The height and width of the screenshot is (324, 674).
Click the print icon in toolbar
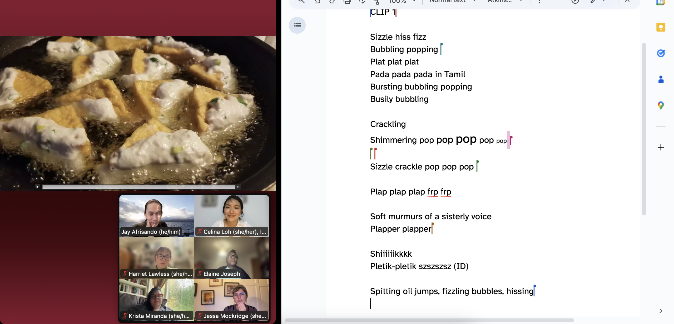click(347, 2)
